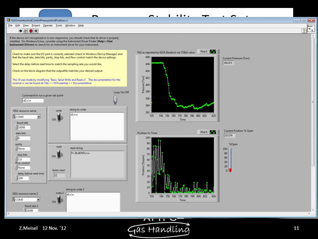Expand the VISA resource name COM3 dropdown
The width and height of the screenshot is (318, 239).
39,117
